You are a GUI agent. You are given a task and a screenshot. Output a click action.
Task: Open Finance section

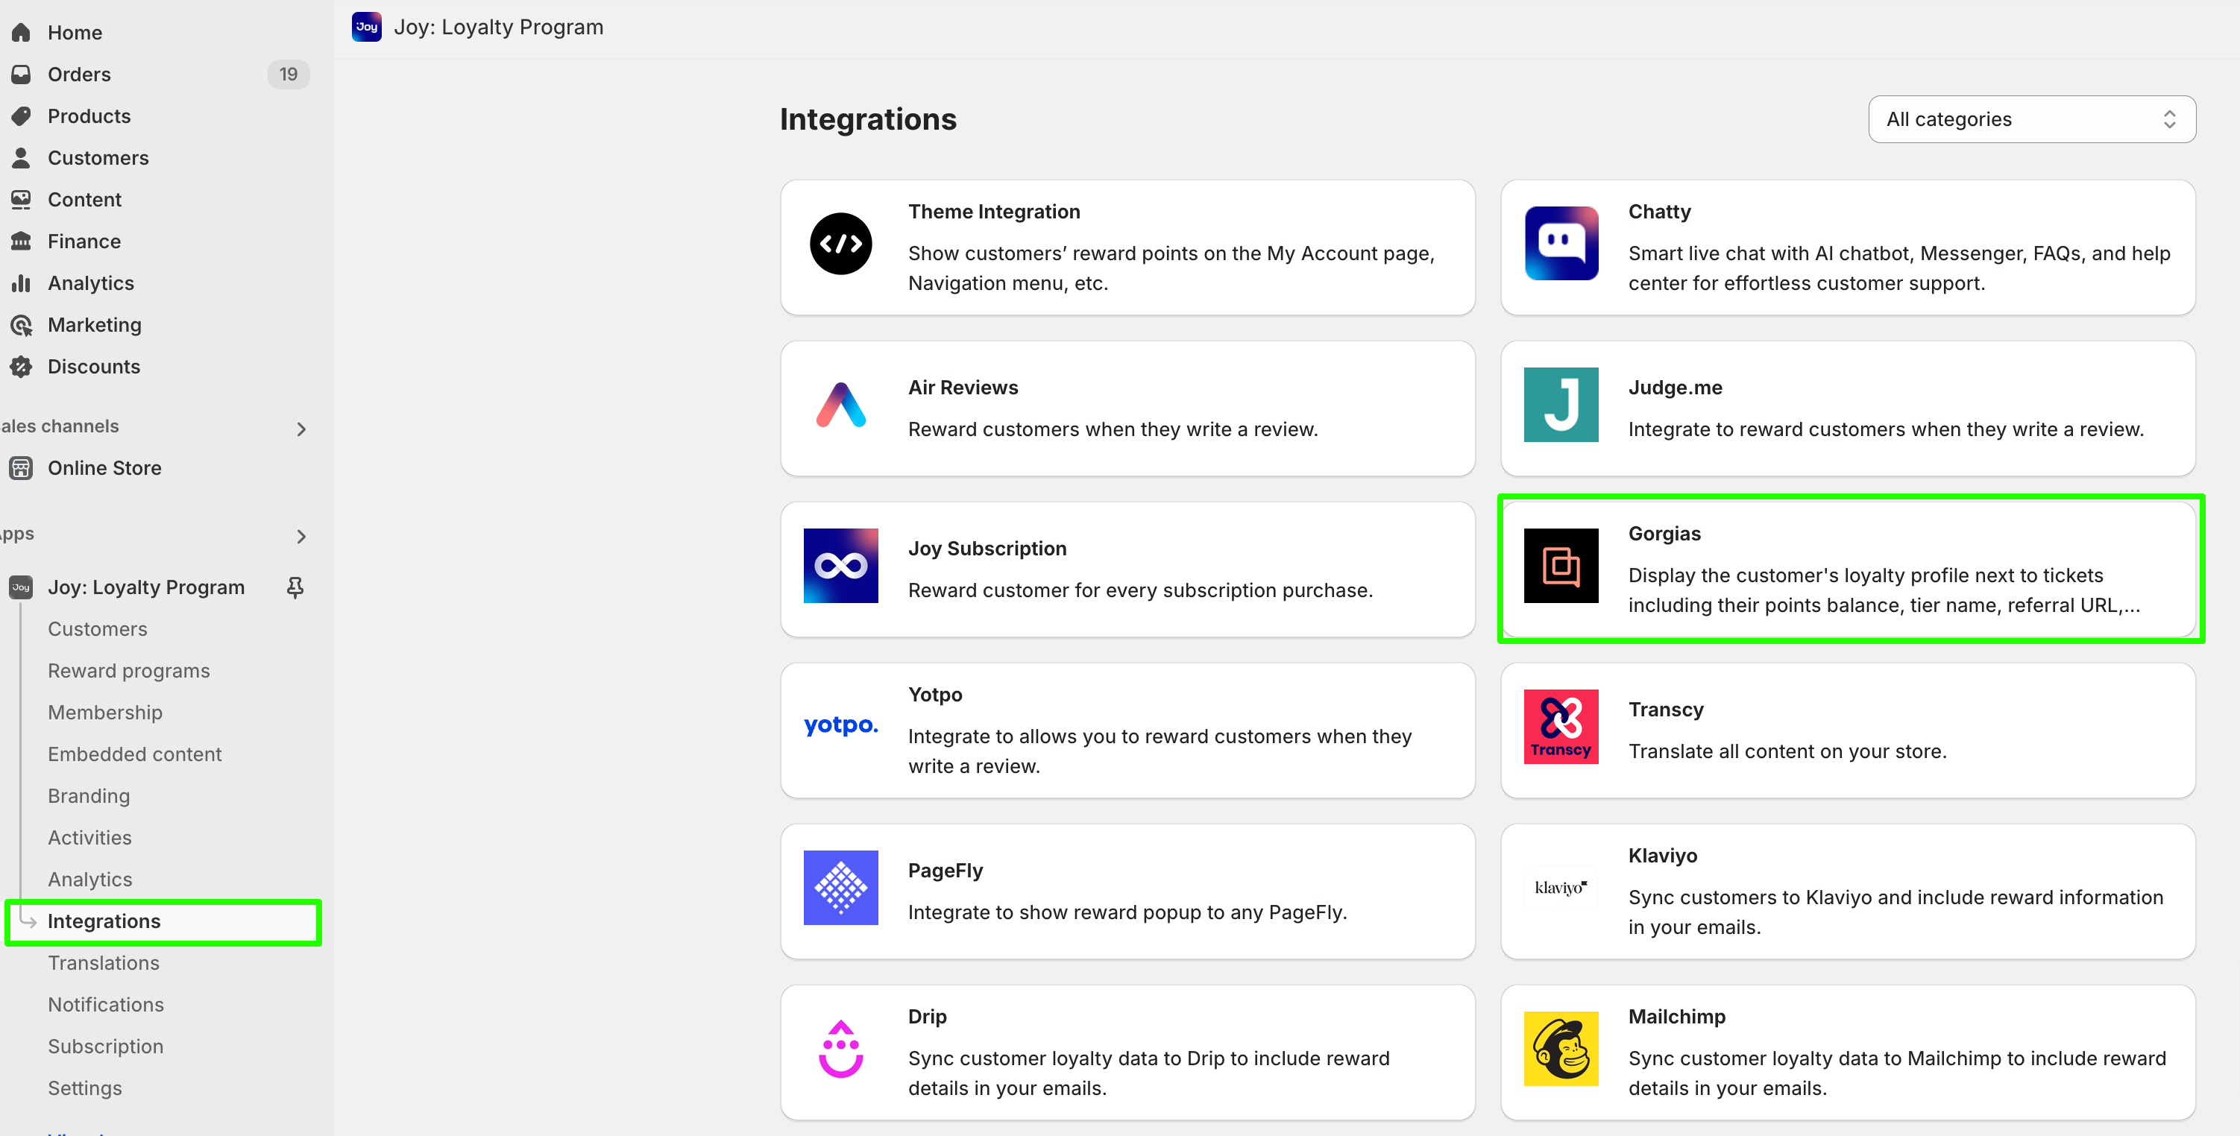[x=84, y=241]
